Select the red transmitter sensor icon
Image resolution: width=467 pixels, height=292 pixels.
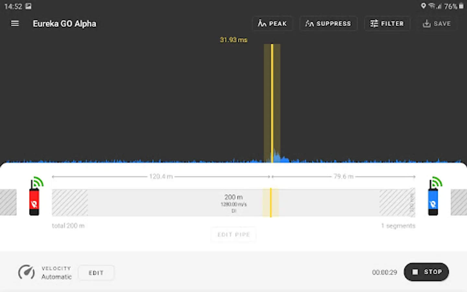tap(34, 201)
